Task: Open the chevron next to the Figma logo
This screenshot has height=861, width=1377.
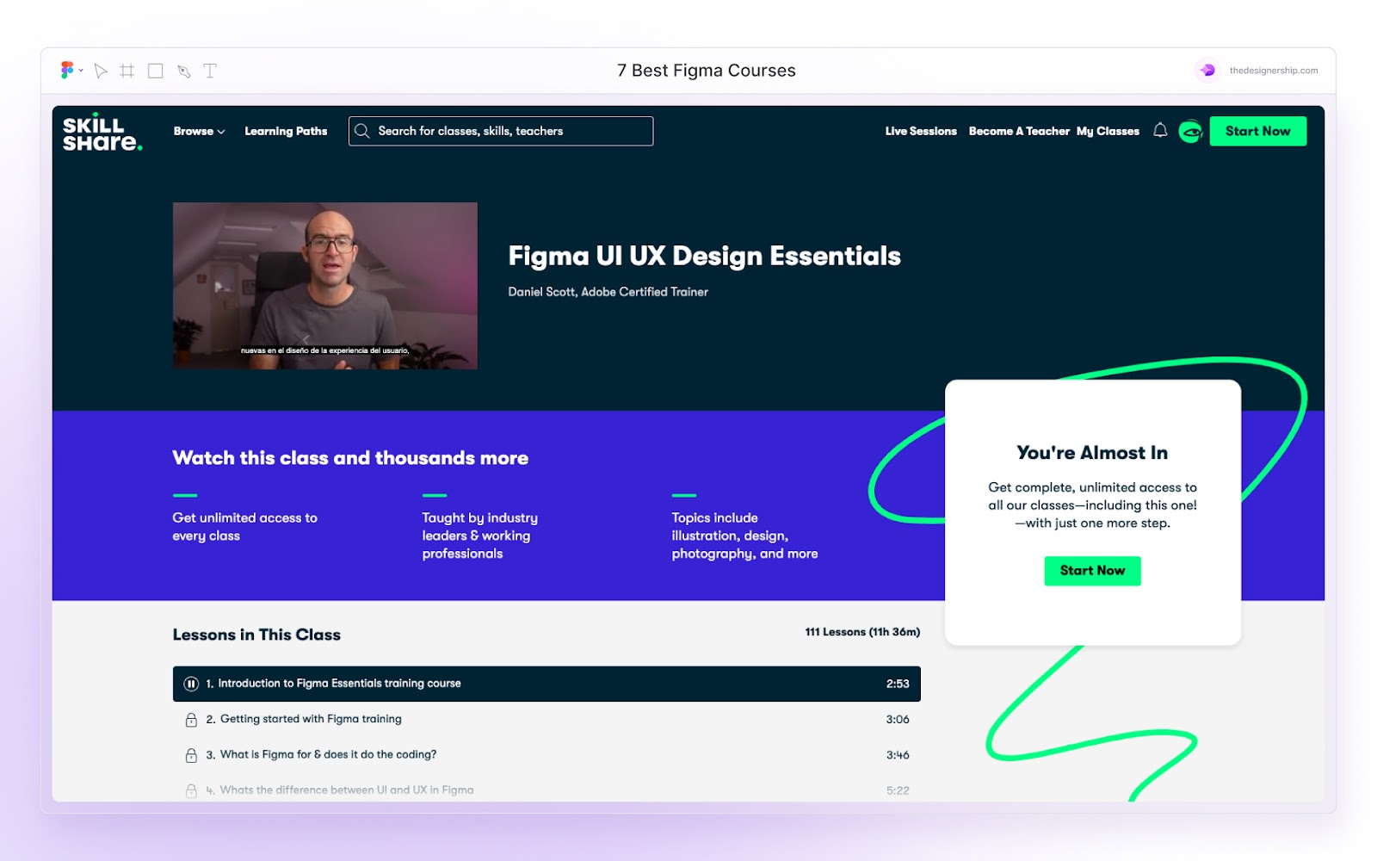Action: (x=81, y=70)
